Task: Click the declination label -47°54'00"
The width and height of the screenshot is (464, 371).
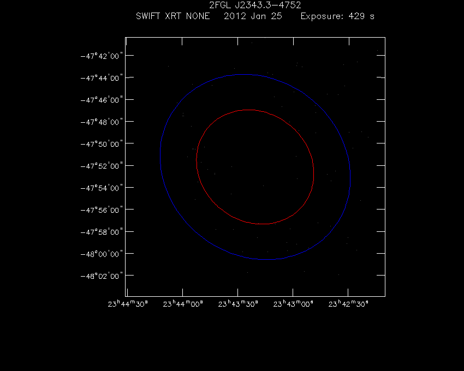Action: point(102,188)
